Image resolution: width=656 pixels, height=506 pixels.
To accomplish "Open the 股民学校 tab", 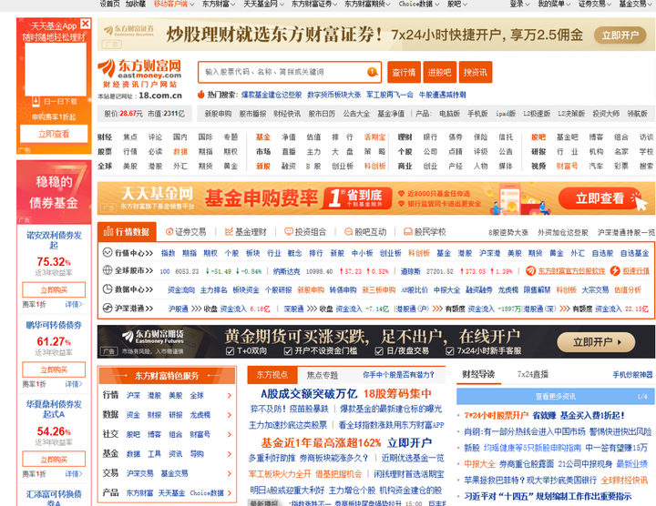I will click(425, 232).
